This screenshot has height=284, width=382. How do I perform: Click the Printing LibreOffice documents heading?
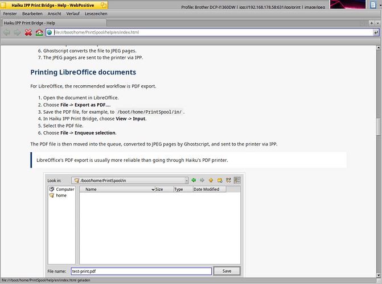(x=83, y=72)
